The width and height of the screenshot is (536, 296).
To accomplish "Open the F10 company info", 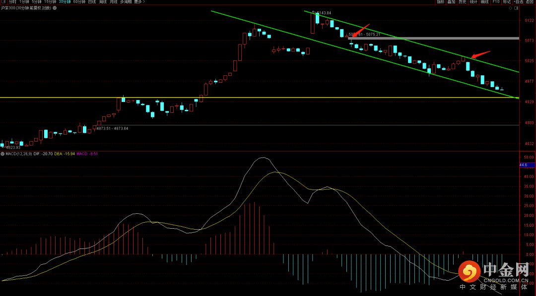I will pos(495,2).
